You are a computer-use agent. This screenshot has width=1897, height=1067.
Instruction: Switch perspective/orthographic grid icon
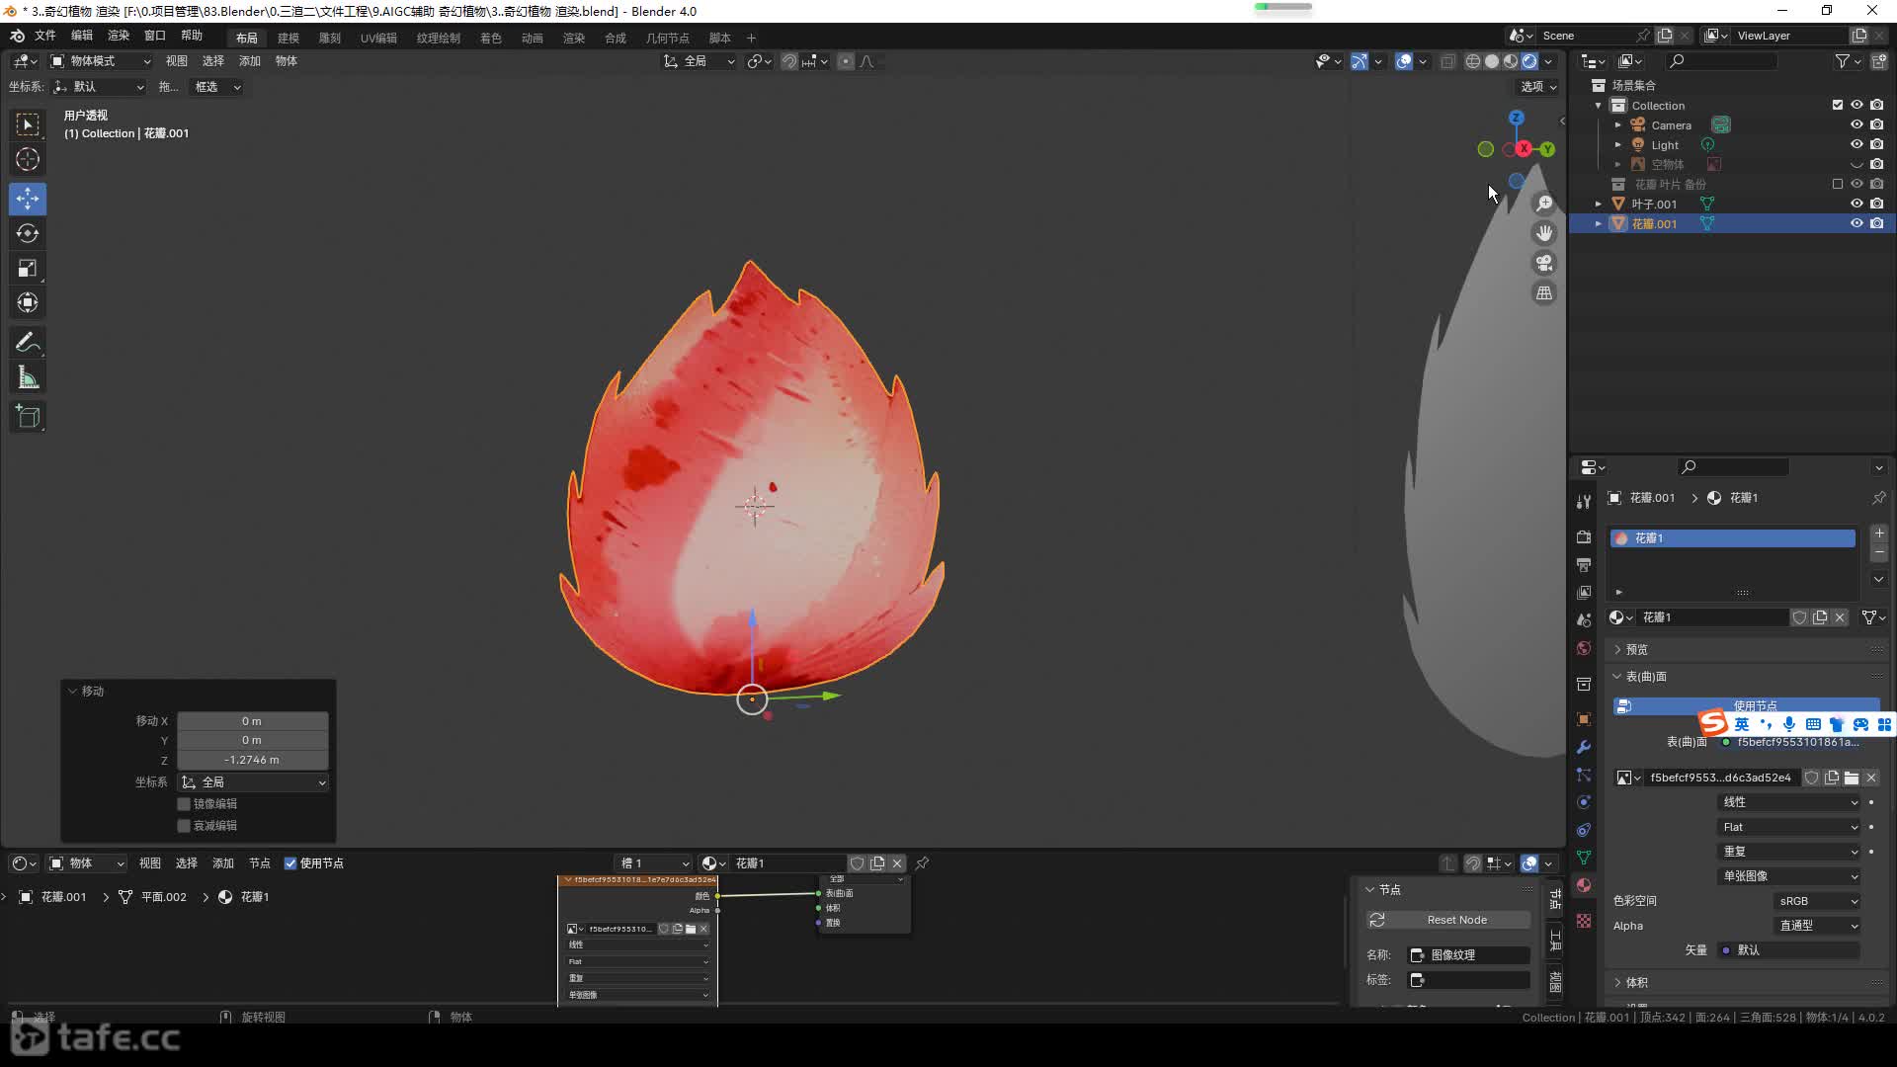point(1543,292)
